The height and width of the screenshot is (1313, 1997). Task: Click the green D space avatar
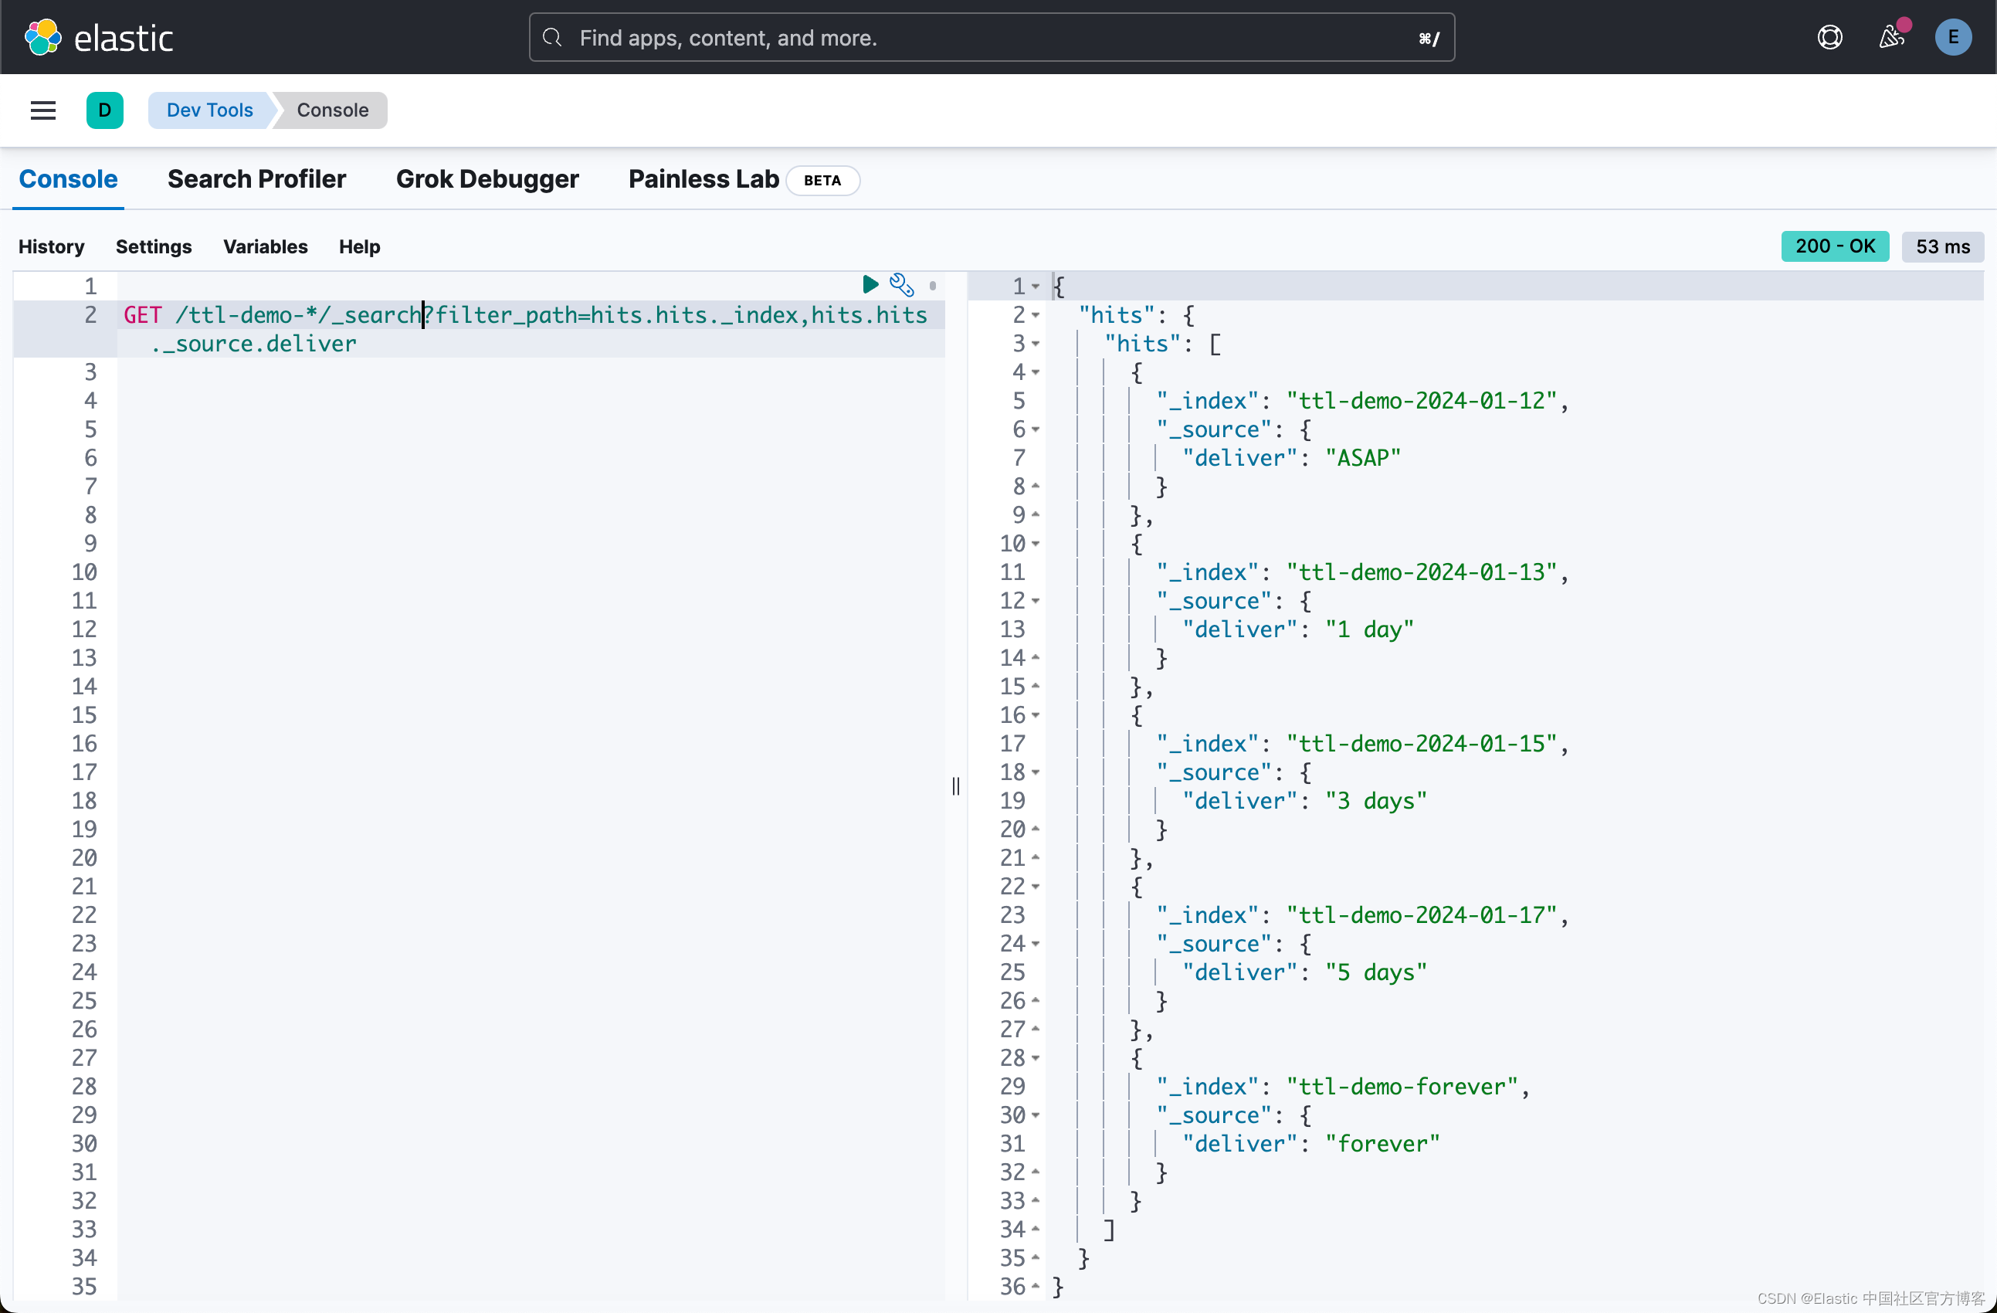pyautogui.click(x=105, y=110)
